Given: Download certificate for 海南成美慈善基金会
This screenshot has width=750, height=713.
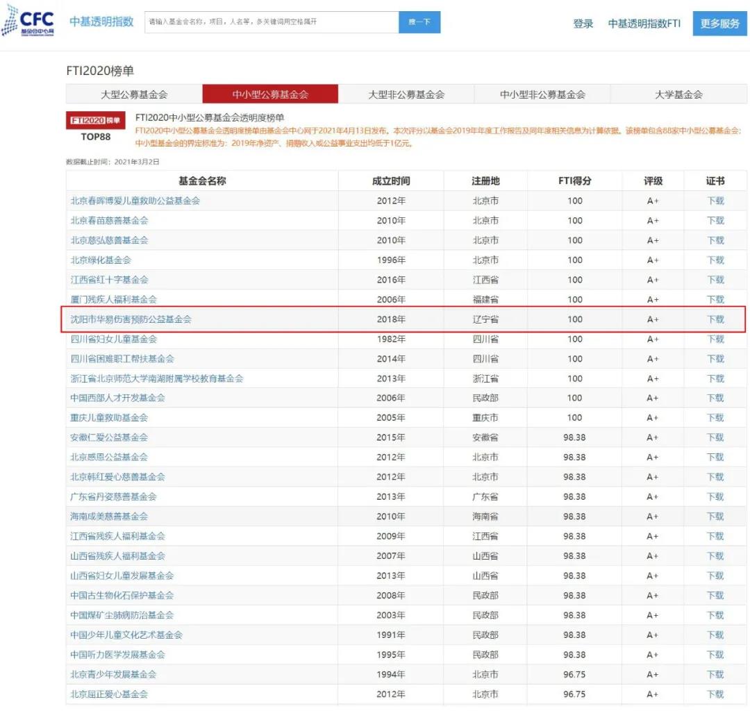Looking at the screenshot, I should 715,517.
